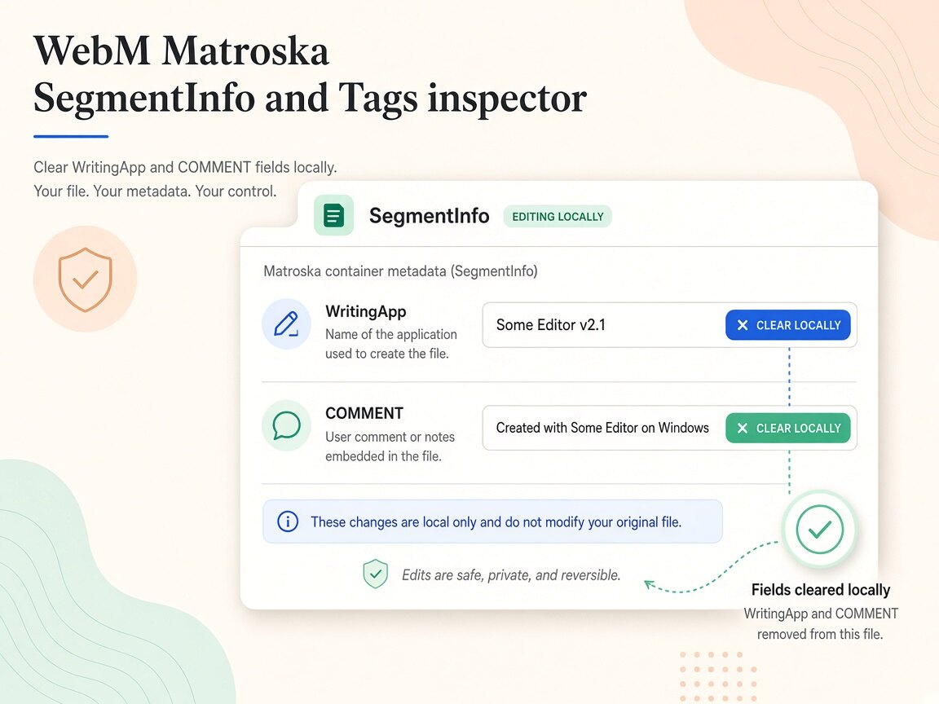
Task: Click the small green shield icon near Edits text
Action: tap(376, 574)
